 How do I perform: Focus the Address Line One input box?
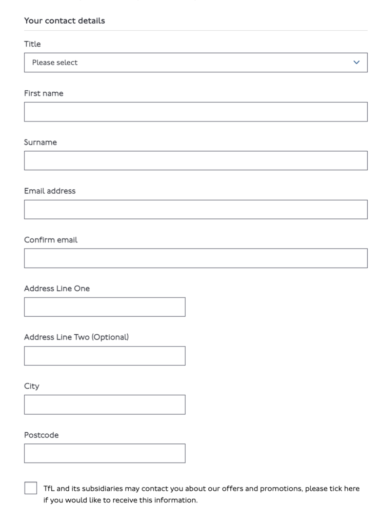pos(105,307)
